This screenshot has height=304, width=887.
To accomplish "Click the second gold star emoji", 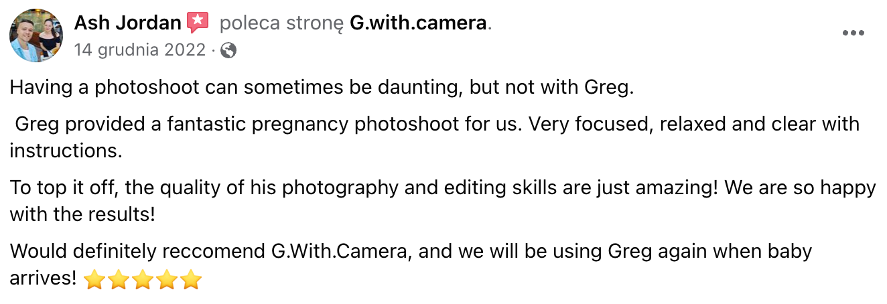I will point(119,279).
